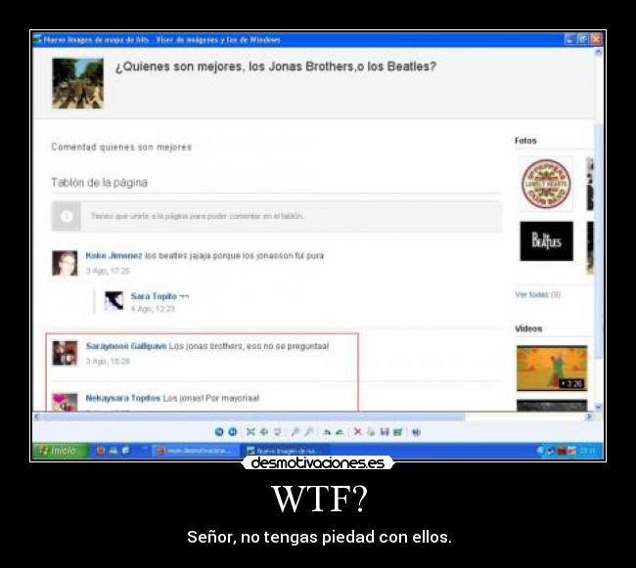Open Help icon at toolbar end

point(416,432)
